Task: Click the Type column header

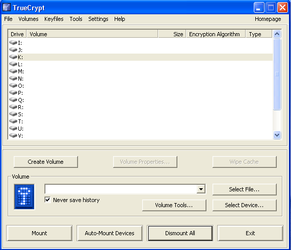Action: tap(259, 34)
